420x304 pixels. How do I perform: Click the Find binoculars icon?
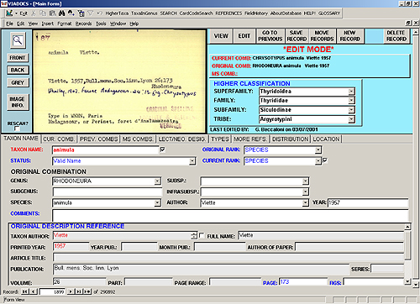point(62,13)
